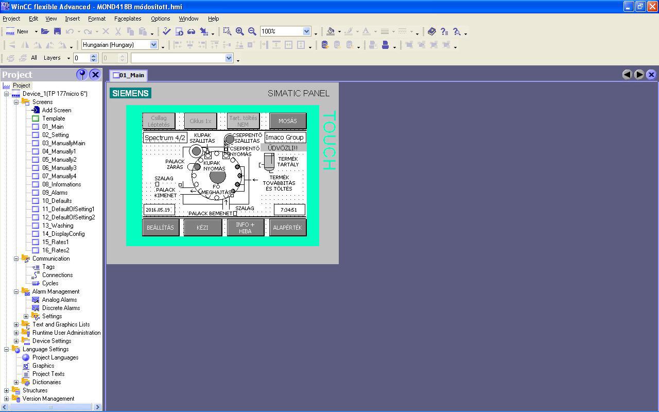This screenshot has width=659, height=412.
Task: Collapse the Communication folder in the tree
Action: (16, 259)
